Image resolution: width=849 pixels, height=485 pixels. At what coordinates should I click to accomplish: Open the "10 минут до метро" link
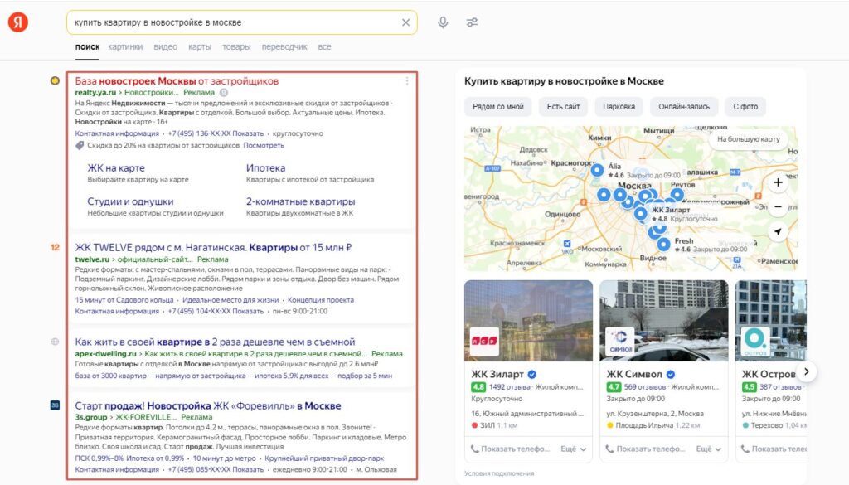pos(224,458)
